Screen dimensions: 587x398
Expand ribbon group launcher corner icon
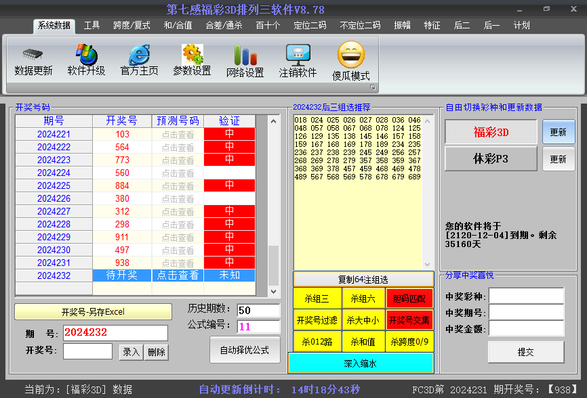(373, 87)
